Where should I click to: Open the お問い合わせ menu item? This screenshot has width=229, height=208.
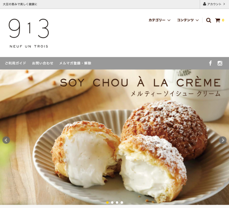coord(43,63)
